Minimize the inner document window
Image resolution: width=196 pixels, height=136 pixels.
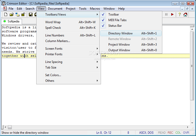point(182,9)
